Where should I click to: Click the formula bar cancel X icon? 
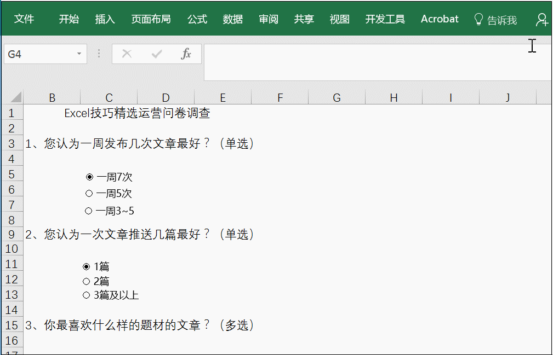127,54
